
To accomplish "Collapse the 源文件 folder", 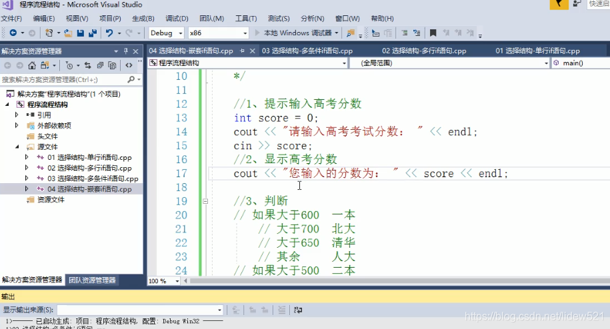I will click(17, 147).
